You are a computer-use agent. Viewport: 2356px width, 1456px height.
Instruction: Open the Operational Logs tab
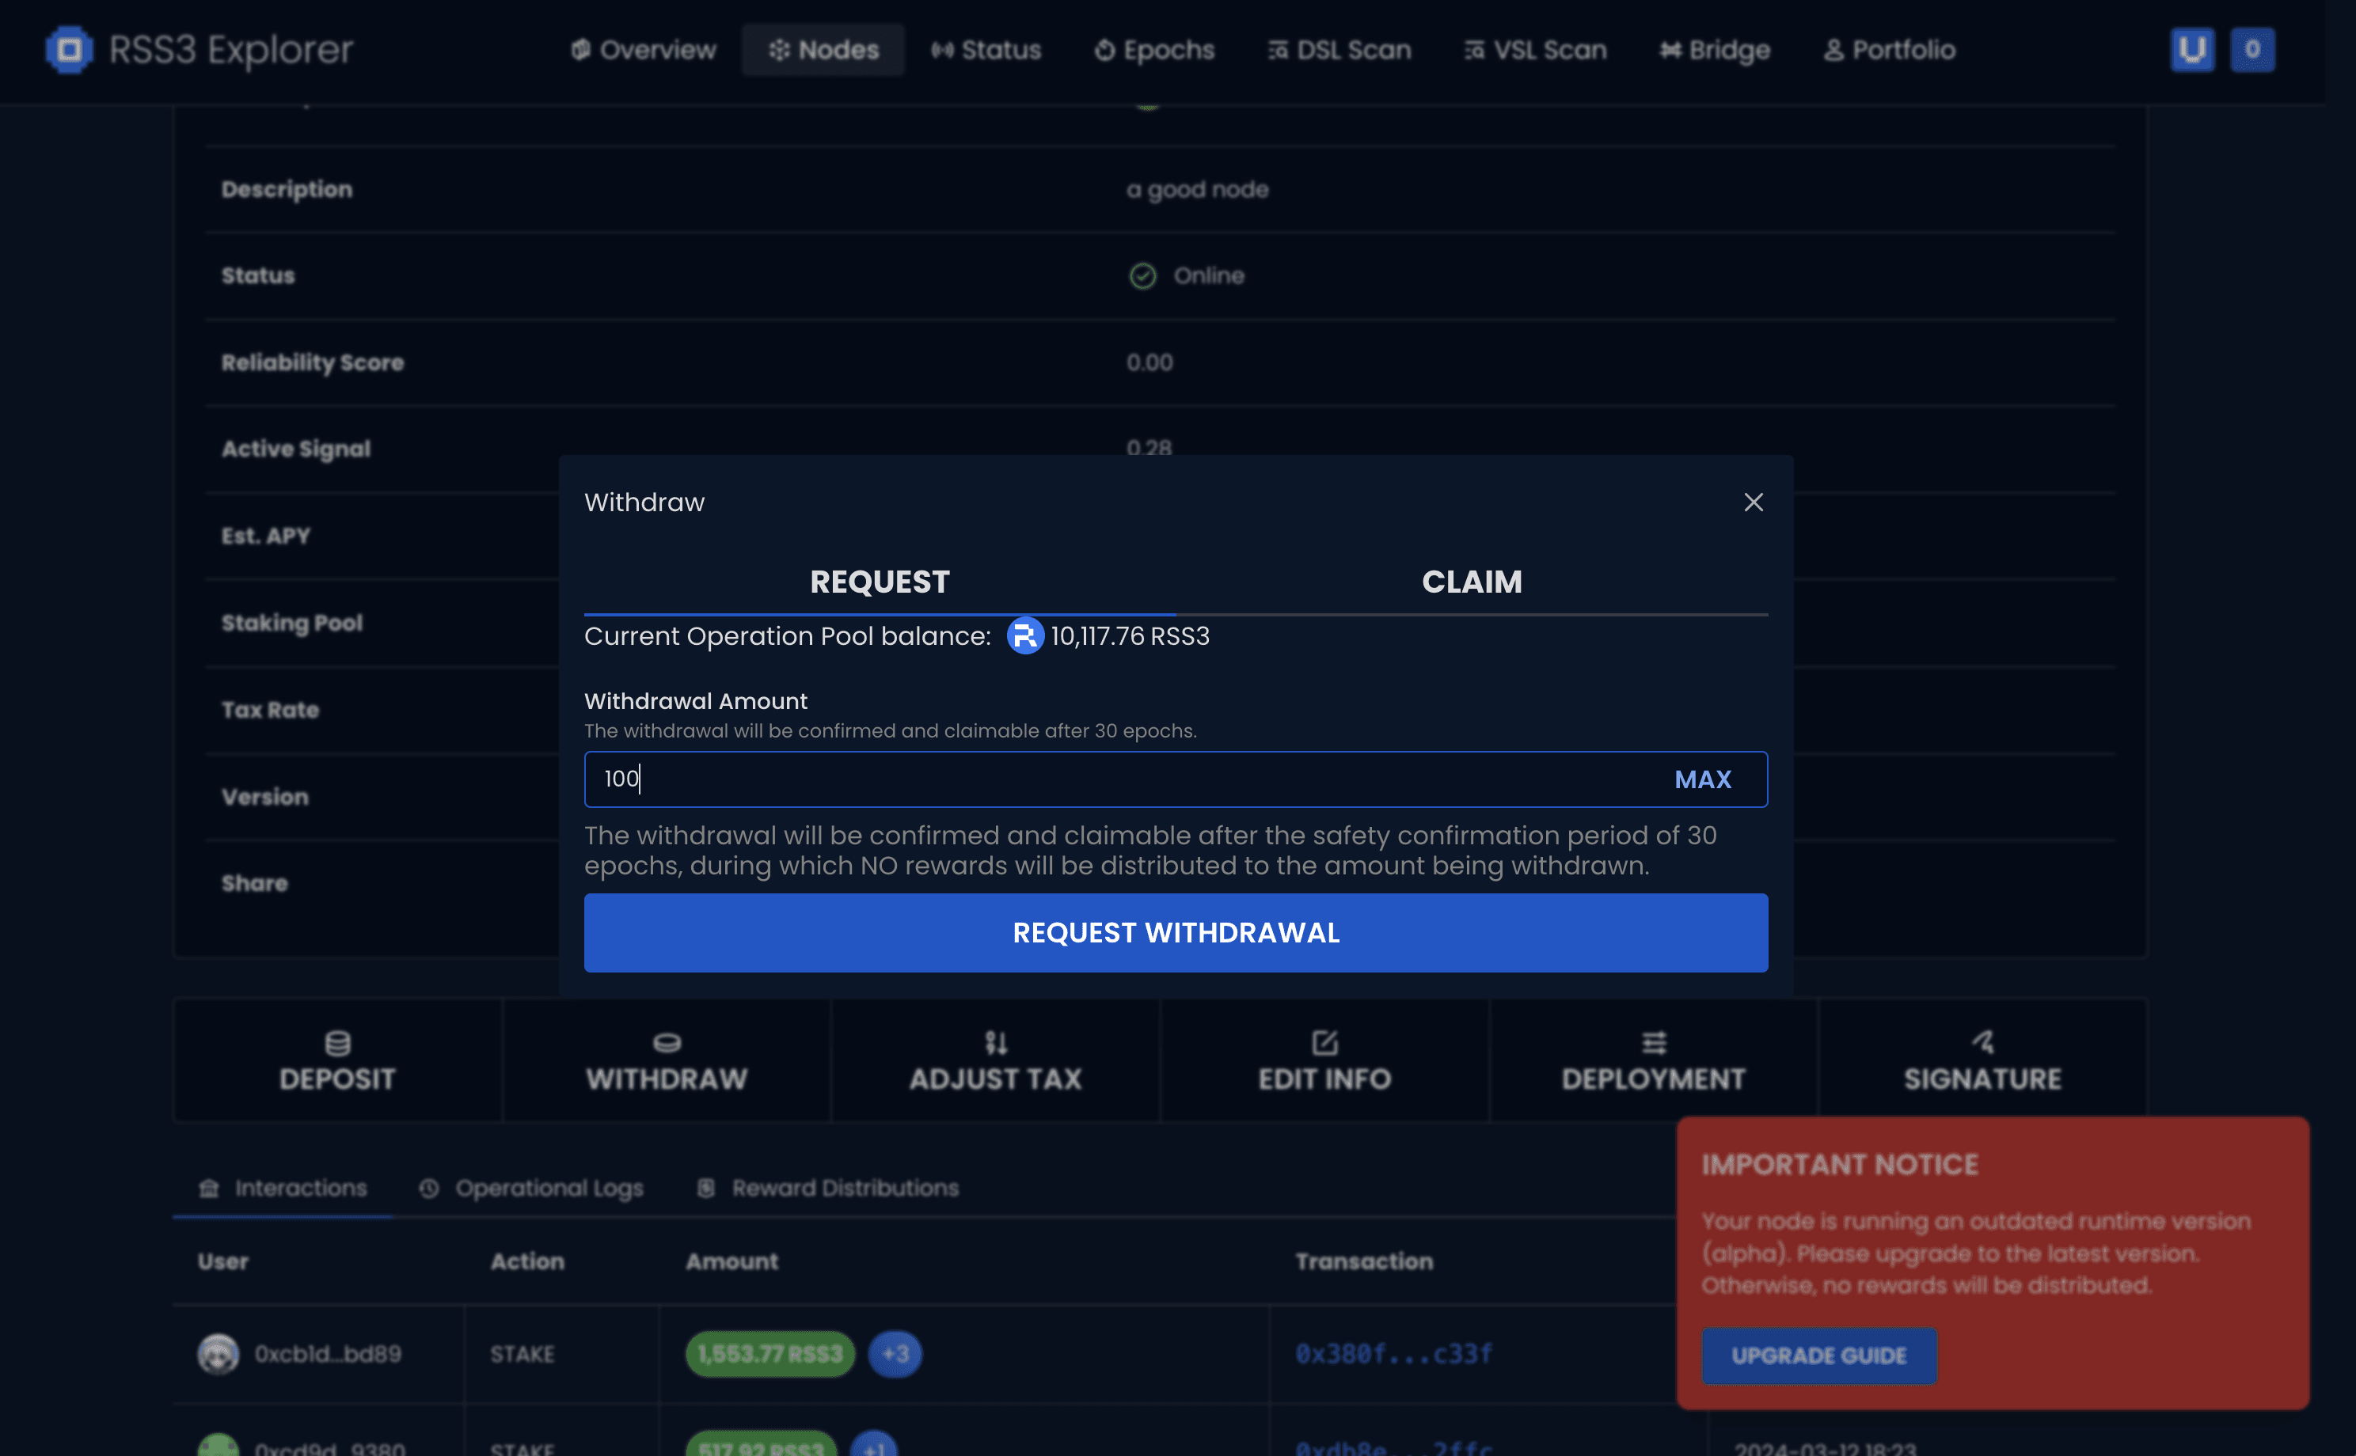tap(530, 1189)
